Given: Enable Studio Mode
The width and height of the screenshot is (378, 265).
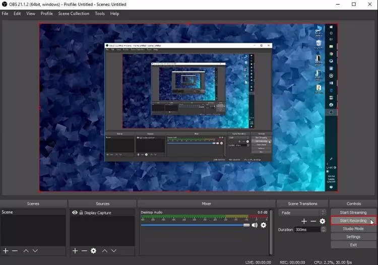Looking at the screenshot, I should coord(353,229).
